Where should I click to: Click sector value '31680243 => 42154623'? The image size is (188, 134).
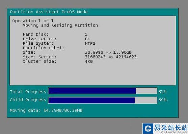111,57
